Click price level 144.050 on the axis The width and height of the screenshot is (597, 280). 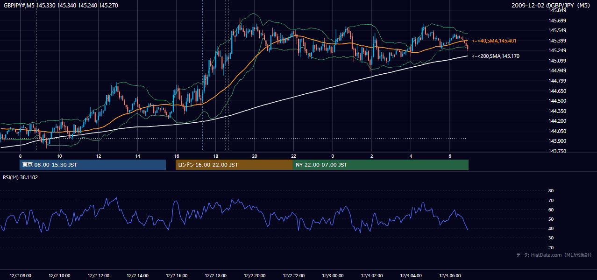[557, 132]
